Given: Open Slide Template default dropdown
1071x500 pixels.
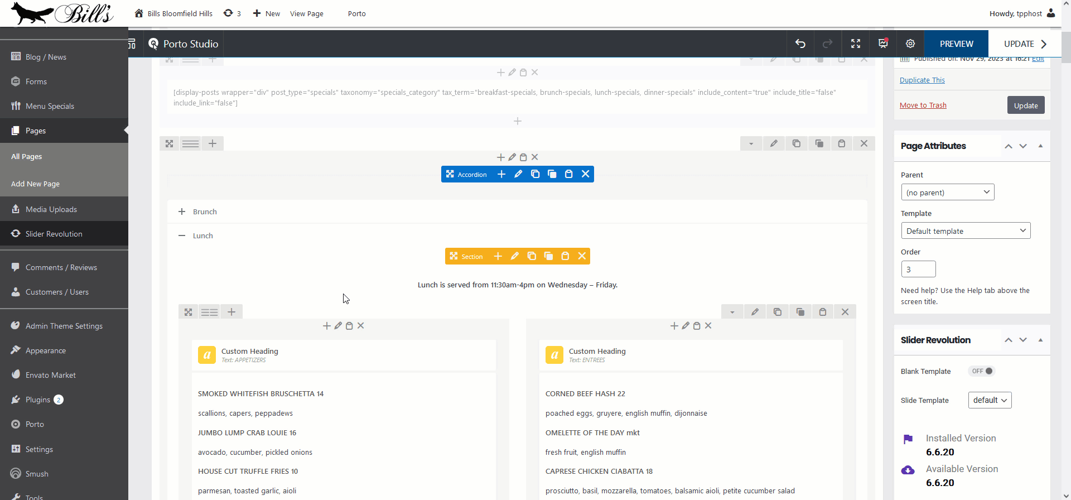Looking at the screenshot, I should tap(990, 400).
